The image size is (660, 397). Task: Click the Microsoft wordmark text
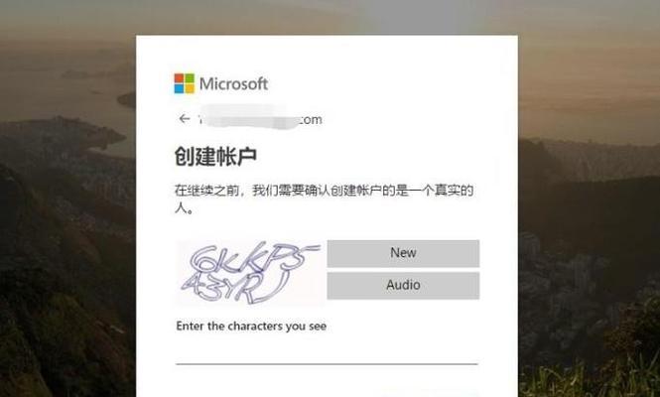pyautogui.click(x=233, y=83)
